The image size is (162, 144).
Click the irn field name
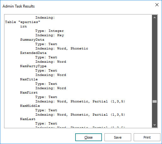pyautogui.click(x=23, y=26)
